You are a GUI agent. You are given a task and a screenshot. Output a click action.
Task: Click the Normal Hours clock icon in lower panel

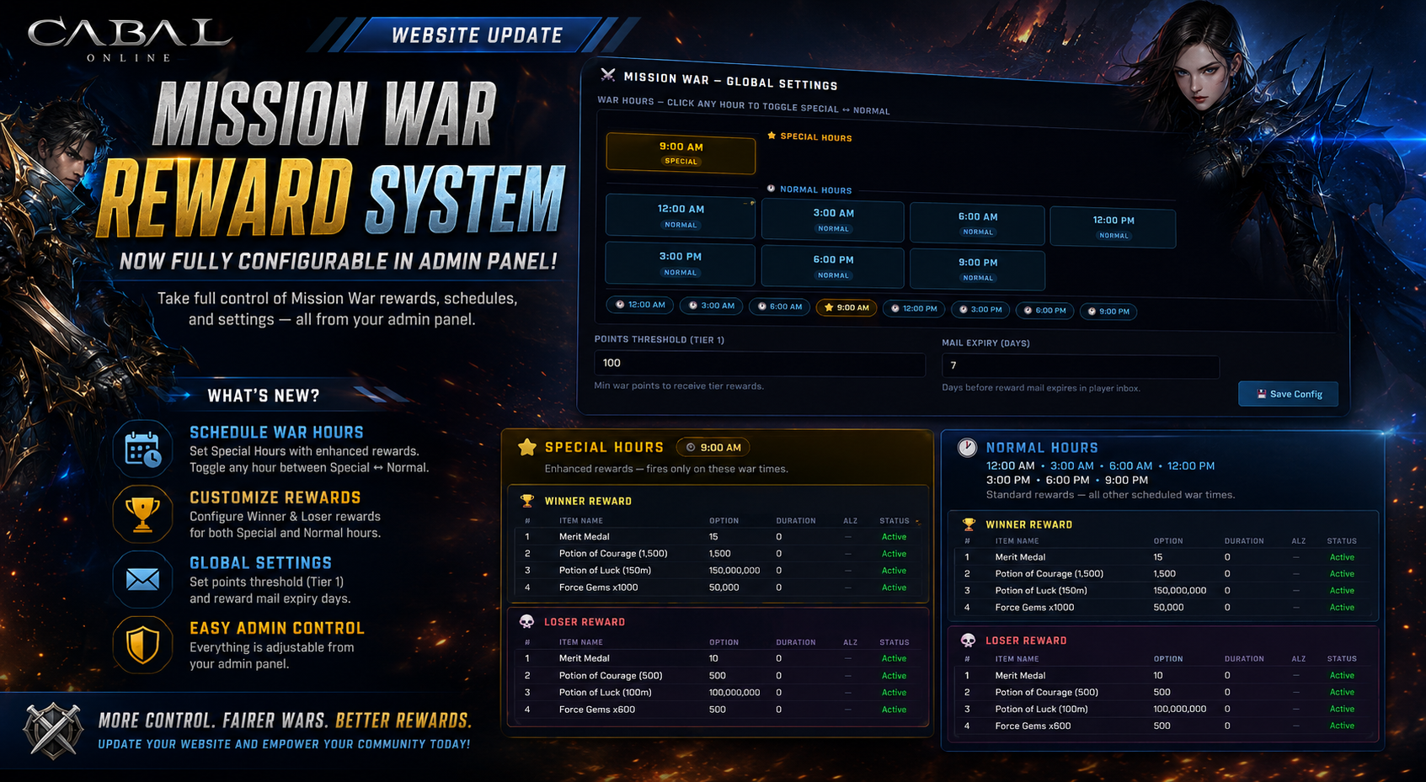point(967,448)
